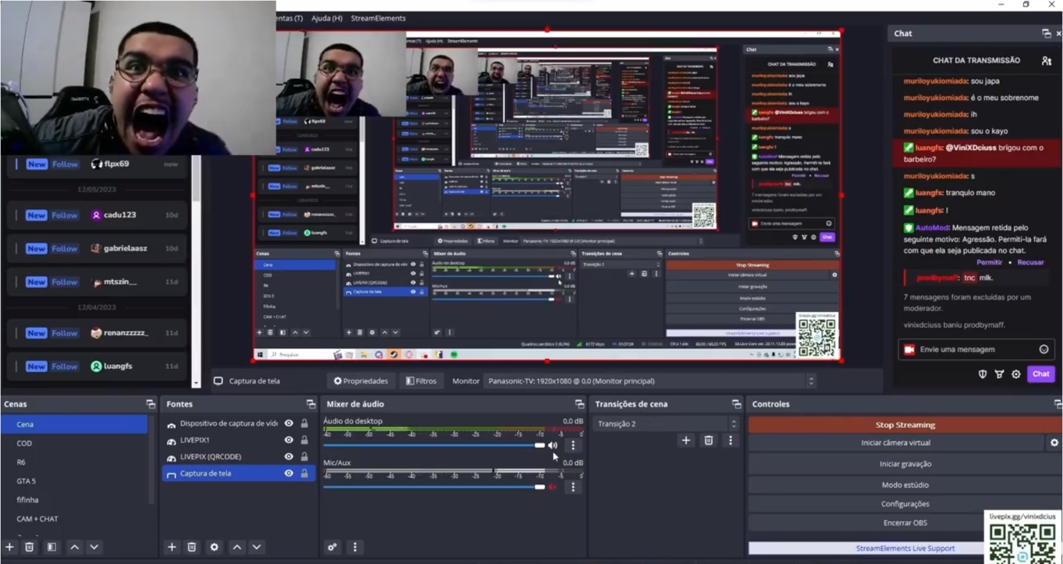
Task: Lock the LIVEPIX (QRCODE) source
Action: [x=304, y=457]
